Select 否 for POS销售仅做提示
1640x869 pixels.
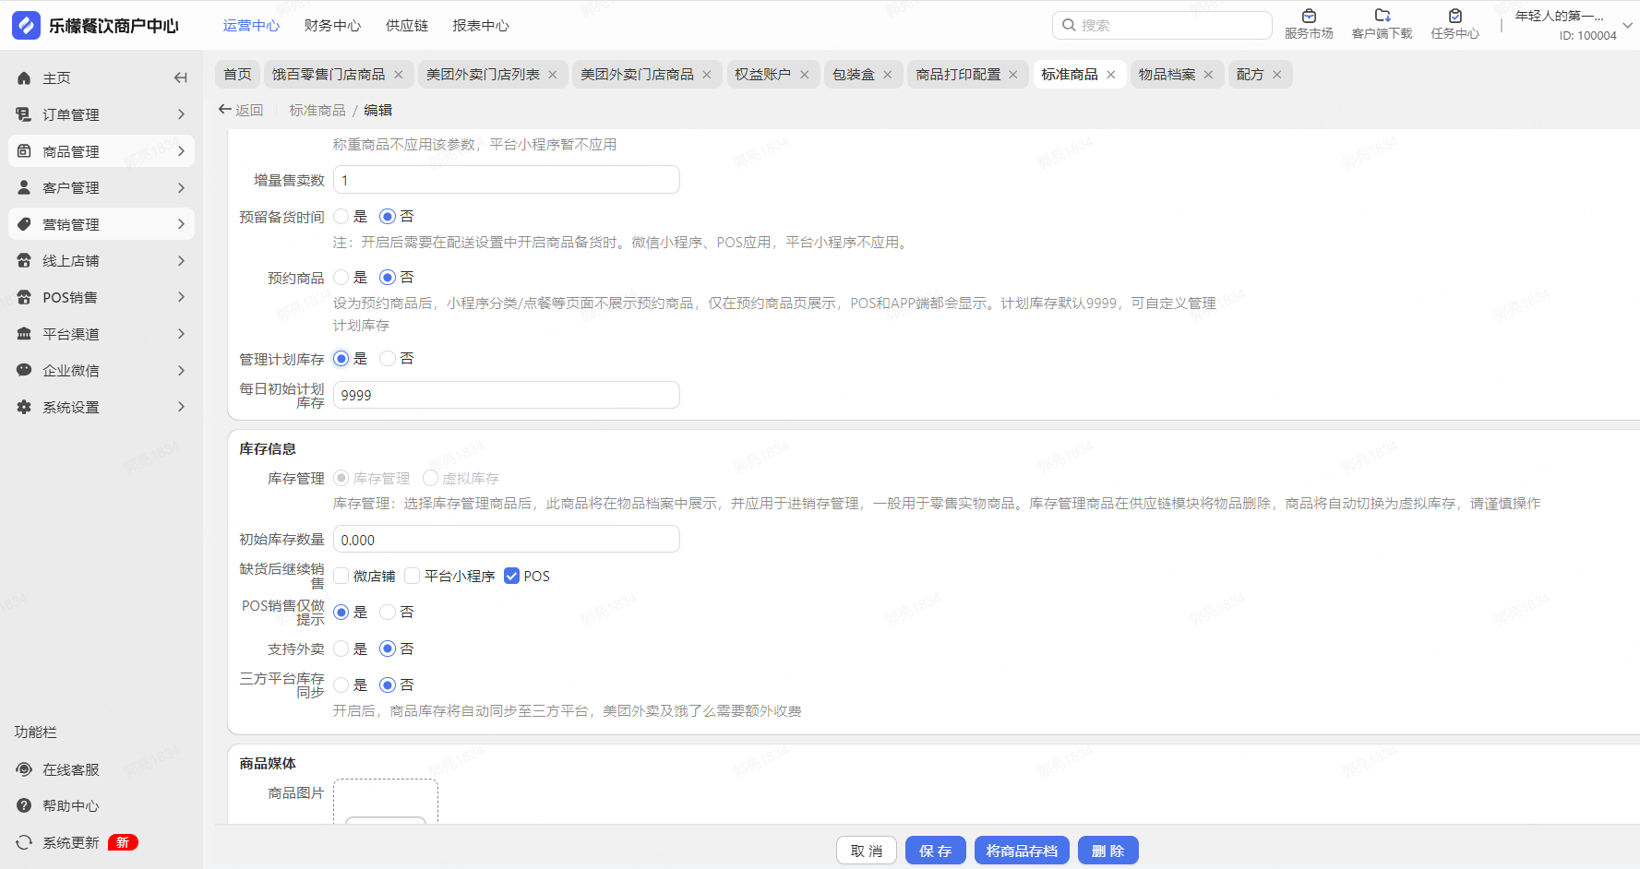[388, 613]
